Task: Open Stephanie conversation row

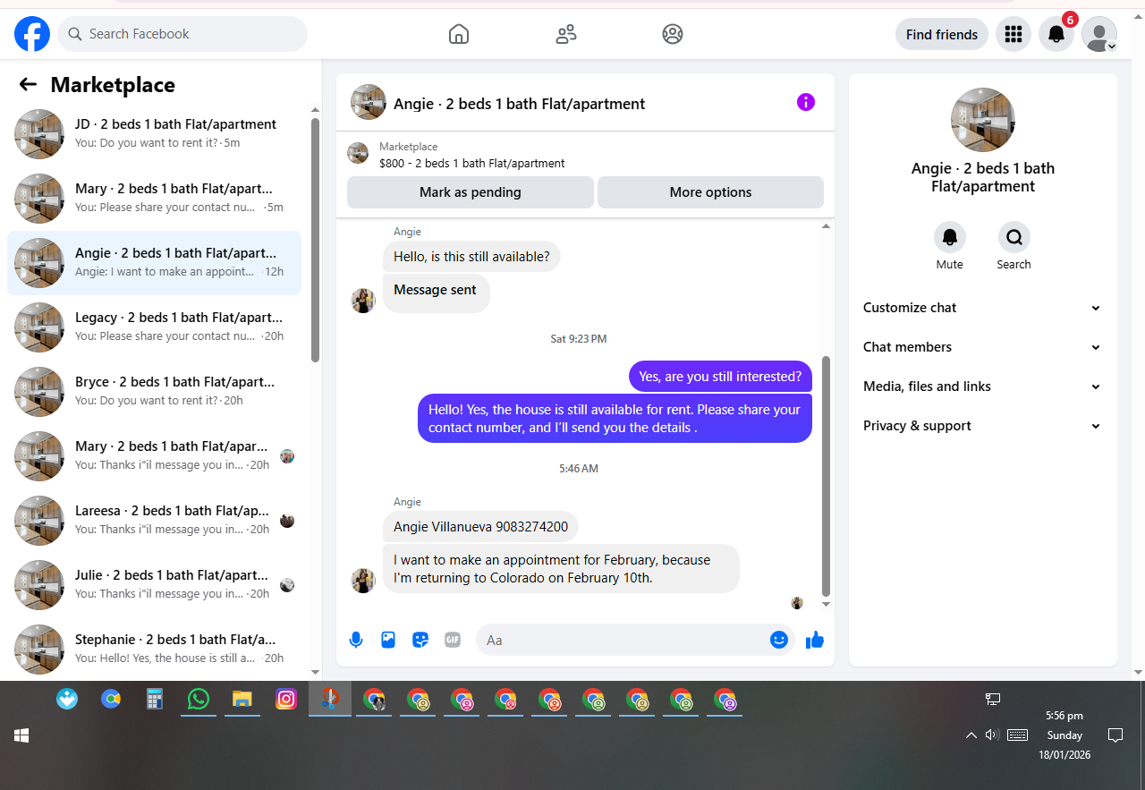Action: tap(155, 650)
